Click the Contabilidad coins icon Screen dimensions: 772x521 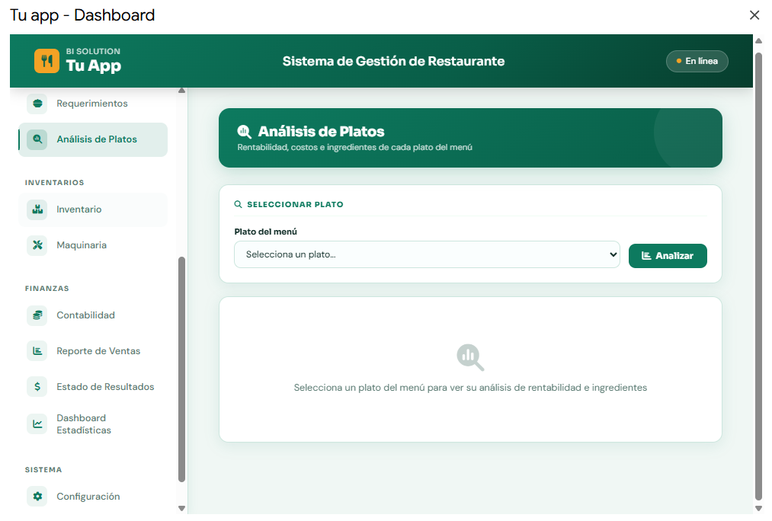37,315
